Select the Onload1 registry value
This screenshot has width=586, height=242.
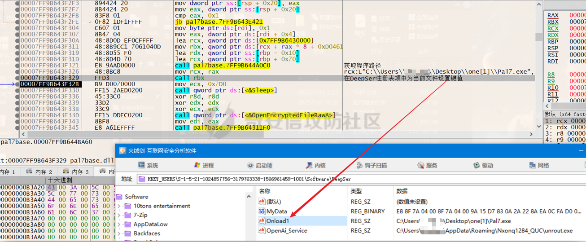(x=278, y=221)
